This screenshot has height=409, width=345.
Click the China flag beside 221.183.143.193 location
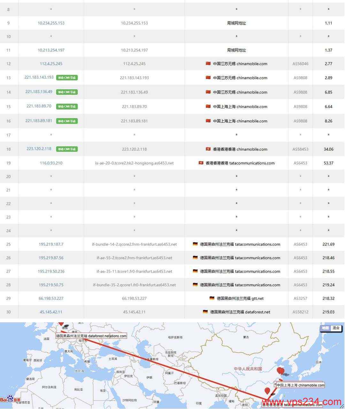[208, 78]
